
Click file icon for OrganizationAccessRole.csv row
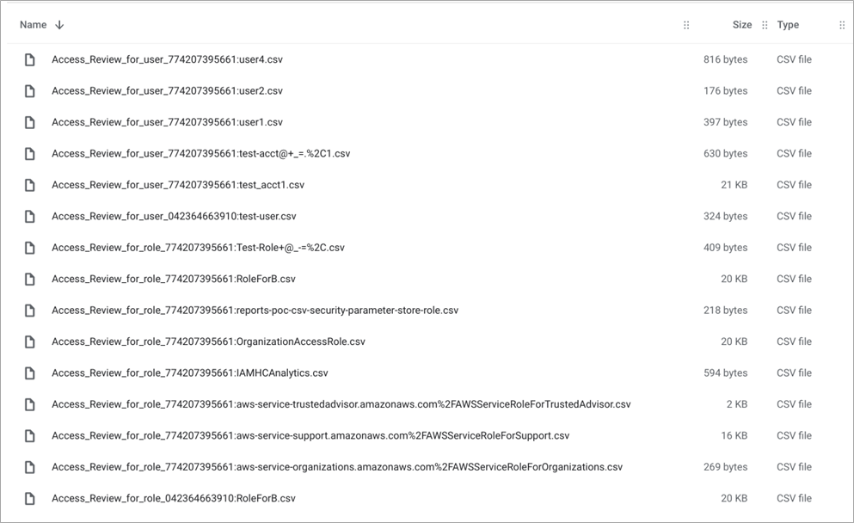click(x=30, y=341)
